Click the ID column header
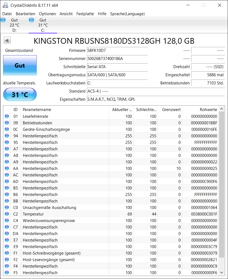 pyautogui.click(x=15, y=110)
